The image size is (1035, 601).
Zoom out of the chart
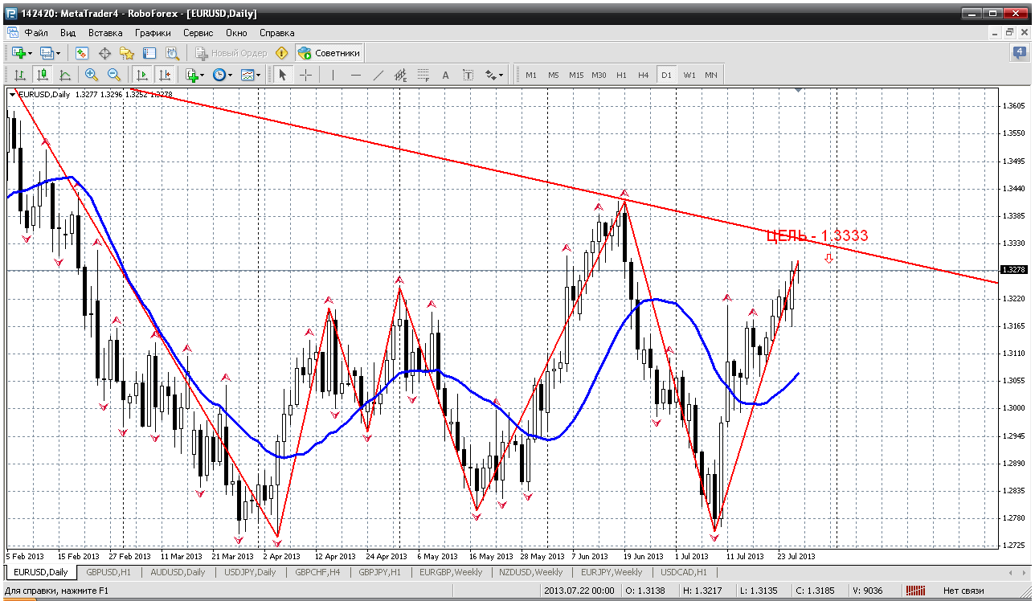[114, 75]
